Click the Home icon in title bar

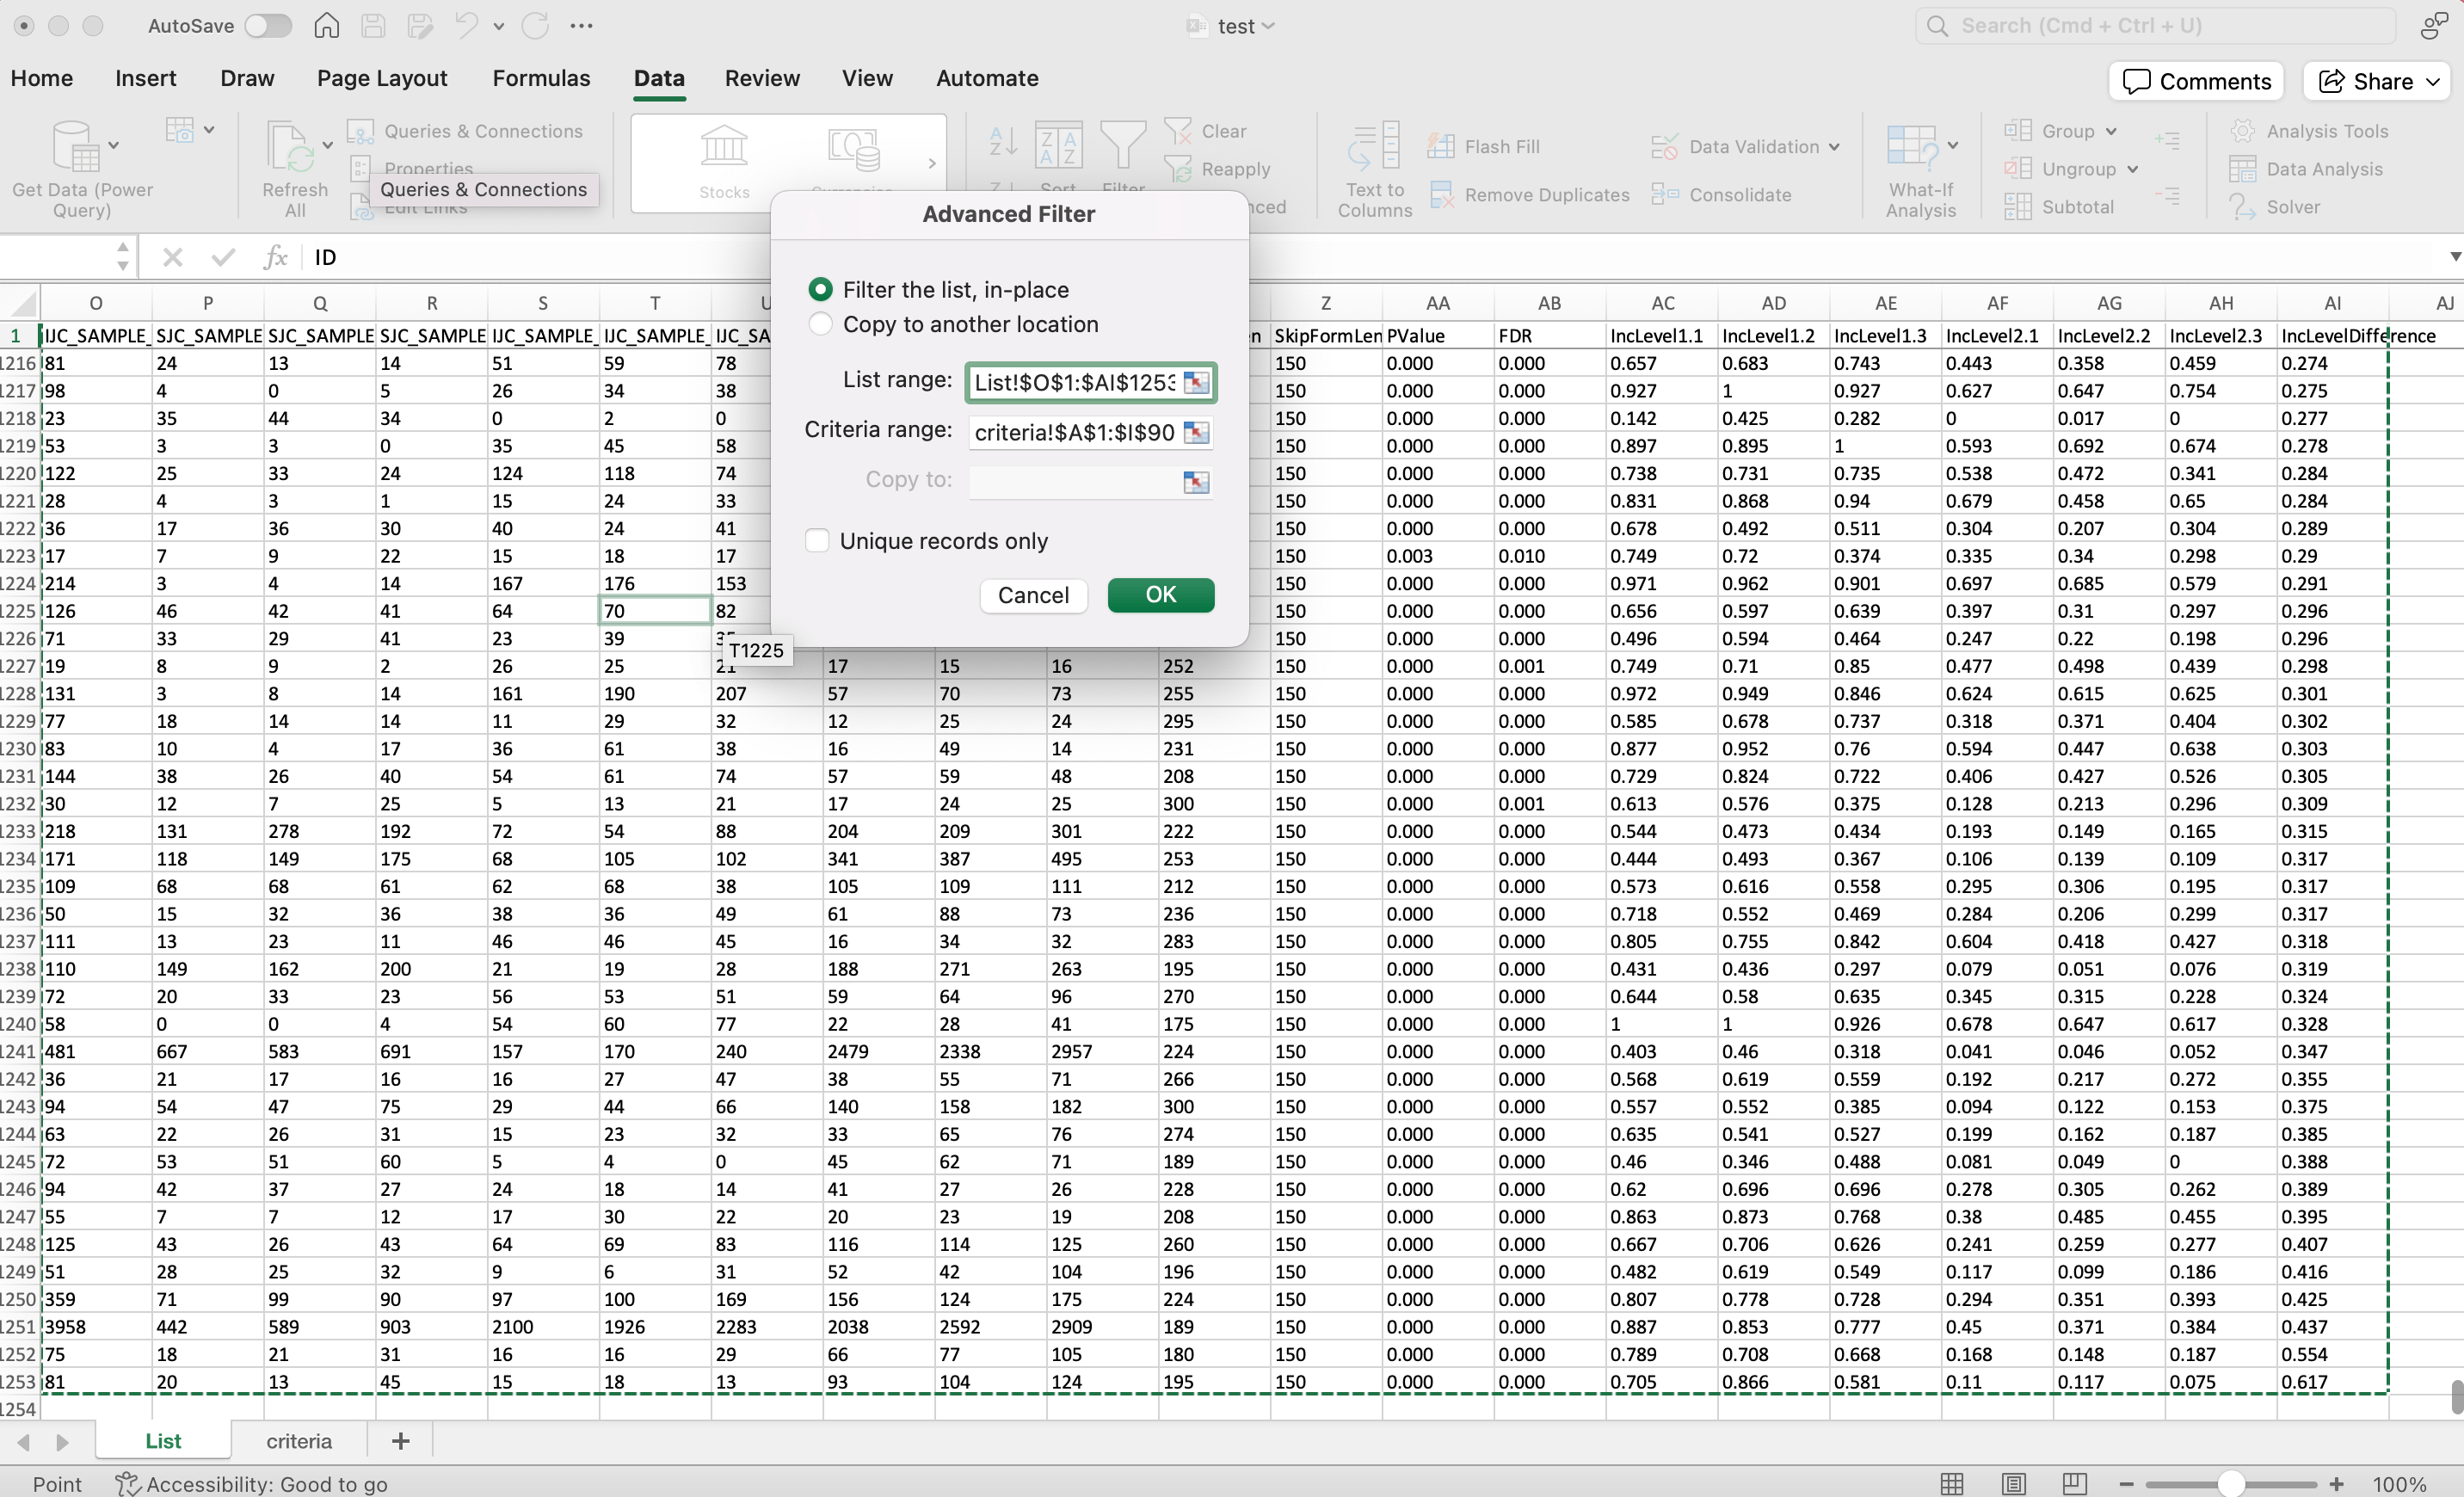point(327,26)
